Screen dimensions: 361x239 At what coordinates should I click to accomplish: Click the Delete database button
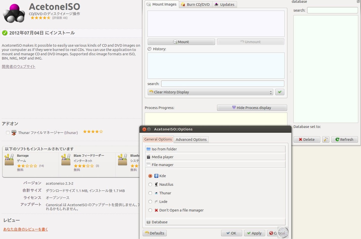[307, 140]
